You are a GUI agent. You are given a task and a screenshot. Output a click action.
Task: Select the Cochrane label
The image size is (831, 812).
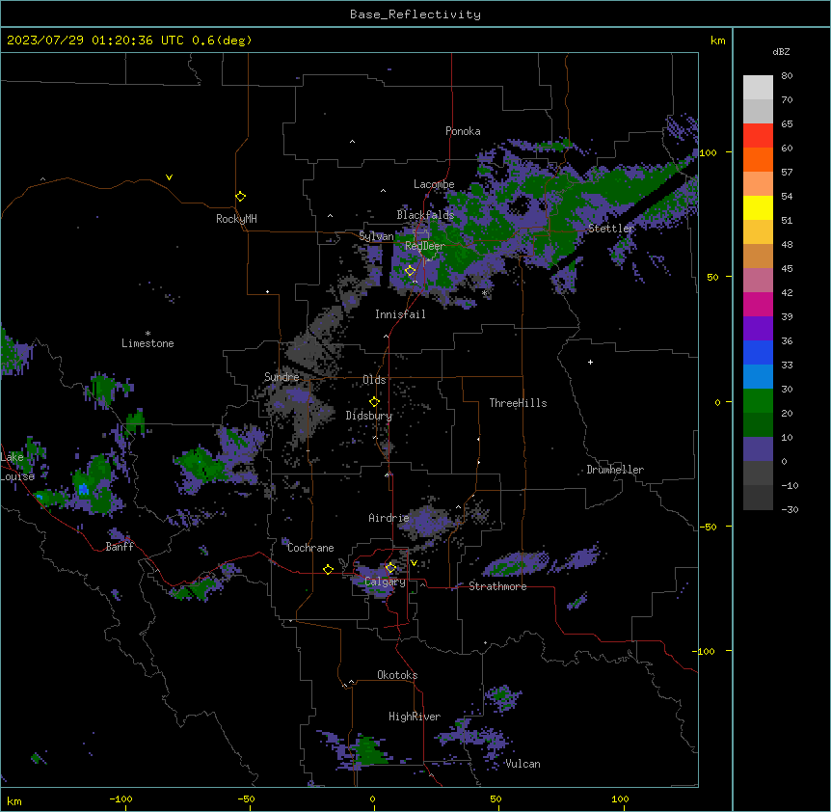[310, 548]
